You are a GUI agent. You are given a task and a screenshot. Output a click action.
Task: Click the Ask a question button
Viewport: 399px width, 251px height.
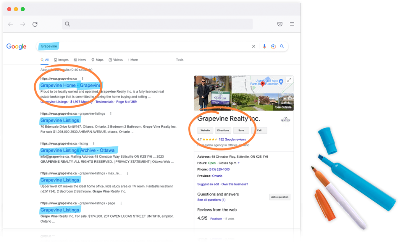pyautogui.click(x=279, y=197)
